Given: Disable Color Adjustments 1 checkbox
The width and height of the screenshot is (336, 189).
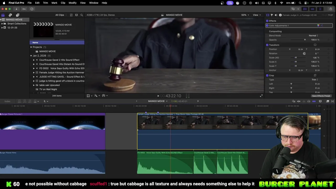Looking at the screenshot, I should (x=267, y=25).
